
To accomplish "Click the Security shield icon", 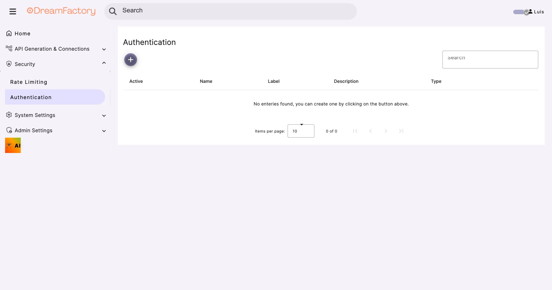I will point(9,63).
